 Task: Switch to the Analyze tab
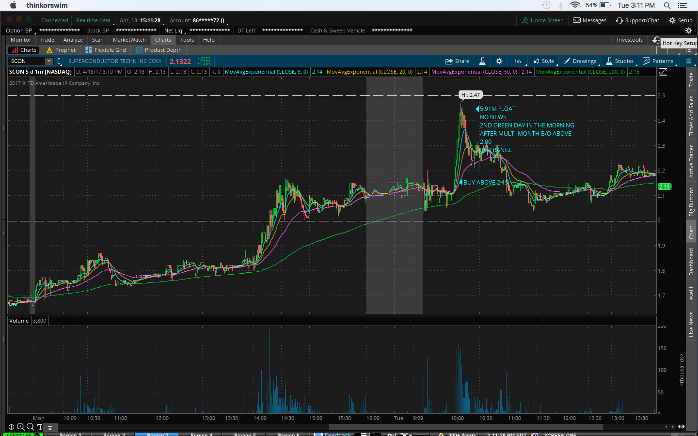click(73, 40)
